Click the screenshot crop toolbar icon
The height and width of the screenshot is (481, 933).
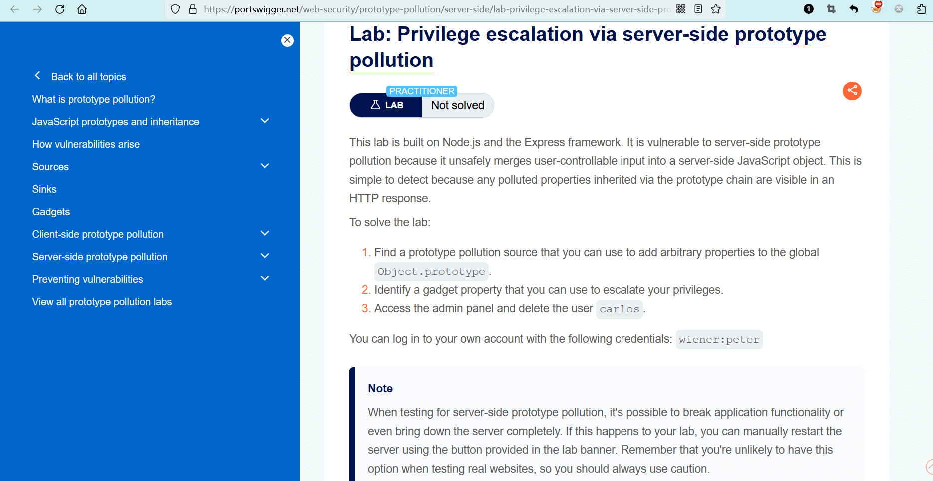[831, 9]
